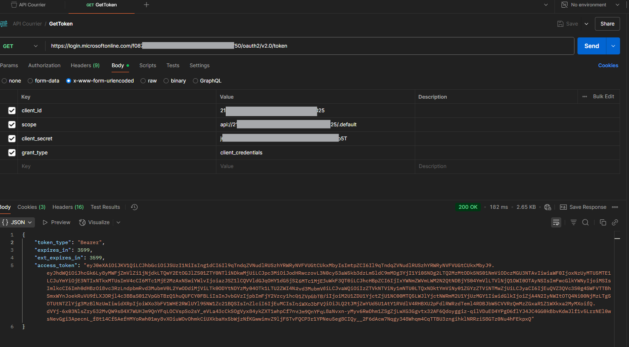Click the filter response icon
This screenshot has width=629, height=347.
pyautogui.click(x=574, y=222)
